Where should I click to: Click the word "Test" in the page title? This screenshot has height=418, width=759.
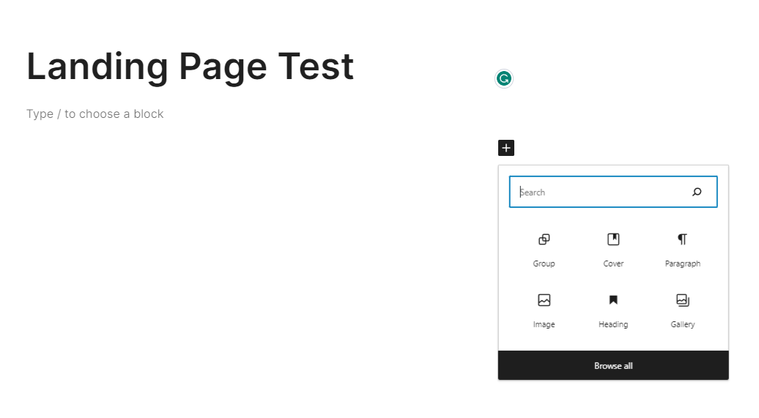(x=315, y=67)
